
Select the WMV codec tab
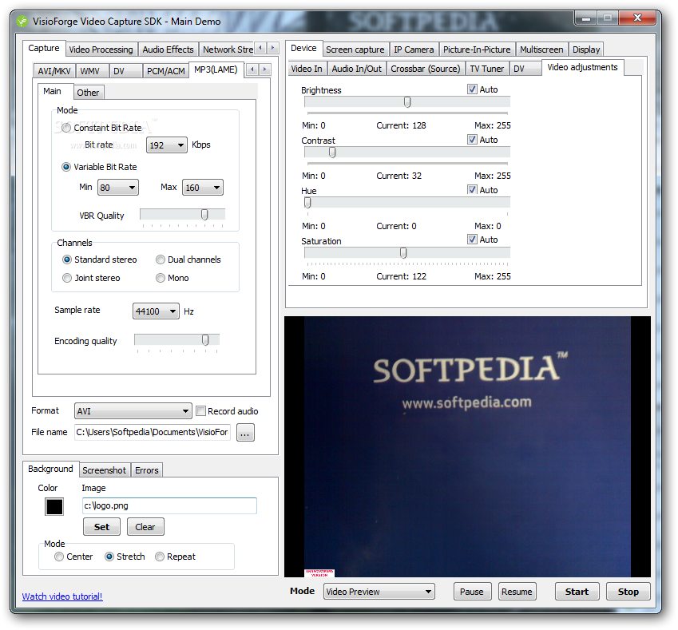[90, 71]
